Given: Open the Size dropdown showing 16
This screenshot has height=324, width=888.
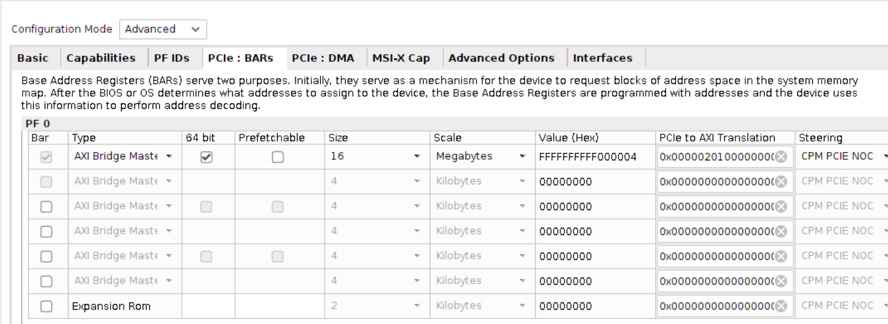Looking at the screenshot, I should [376, 156].
